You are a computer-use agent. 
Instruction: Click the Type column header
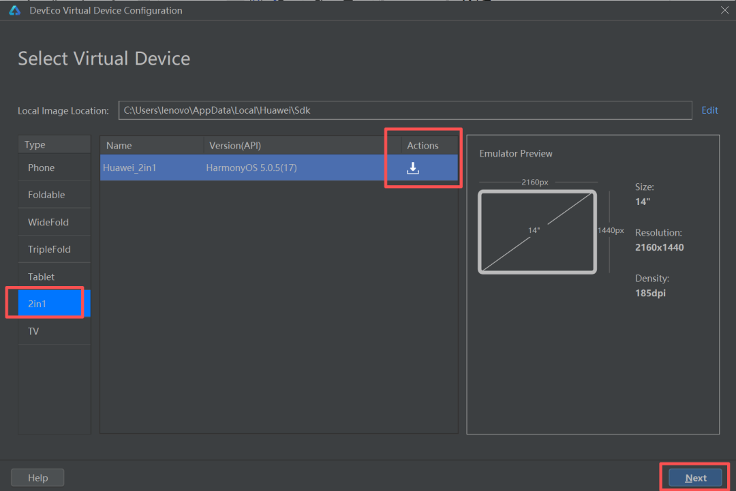coord(55,144)
